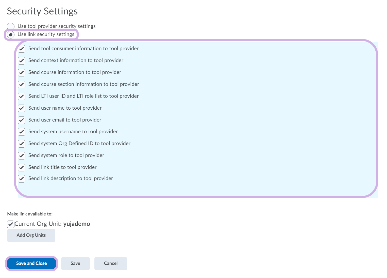The image size is (387, 278).
Task: Select Use link security settings radio
Action: 11,34
